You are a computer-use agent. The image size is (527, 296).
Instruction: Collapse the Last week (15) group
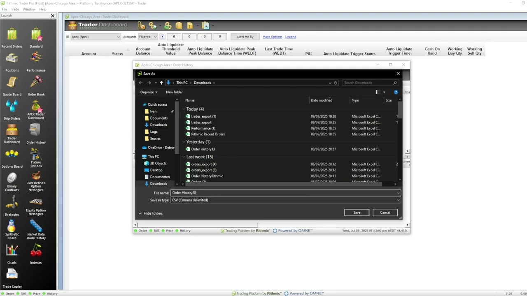click(x=184, y=157)
